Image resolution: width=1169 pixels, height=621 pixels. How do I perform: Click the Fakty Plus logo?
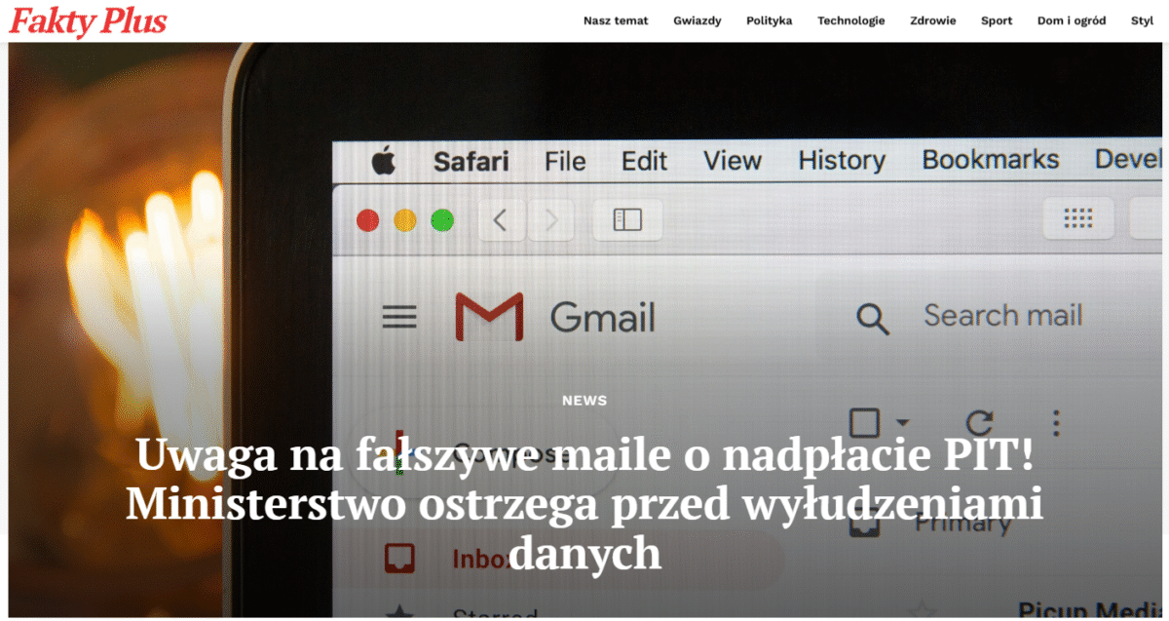88,20
